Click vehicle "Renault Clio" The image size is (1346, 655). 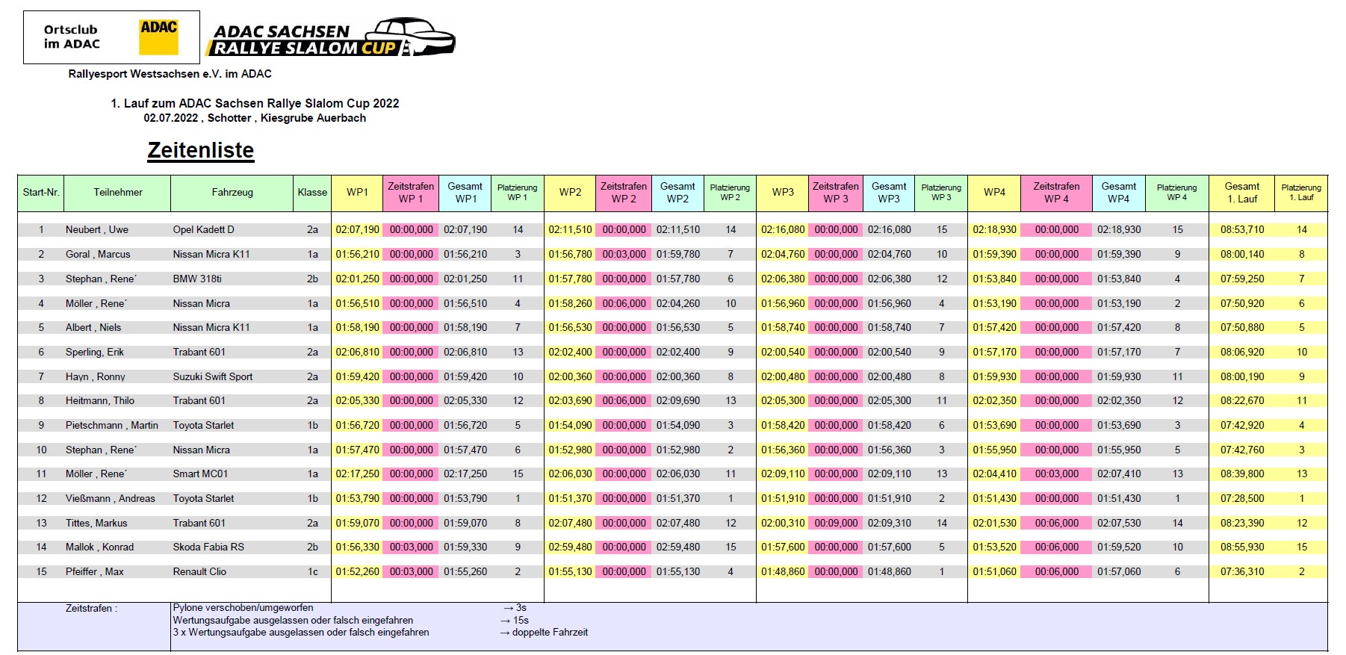(199, 572)
